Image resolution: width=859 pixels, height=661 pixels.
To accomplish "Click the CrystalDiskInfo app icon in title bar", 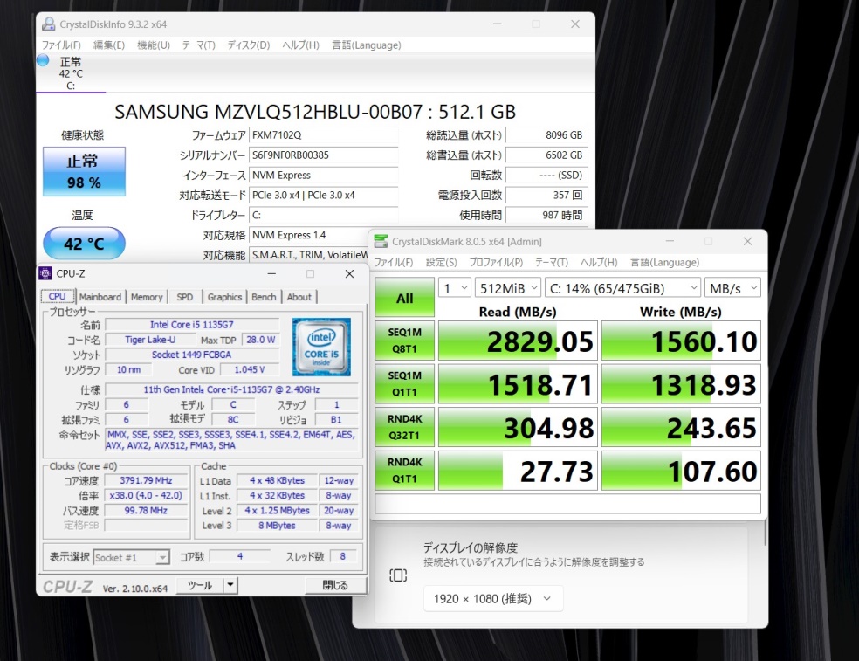I will [x=49, y=24].
